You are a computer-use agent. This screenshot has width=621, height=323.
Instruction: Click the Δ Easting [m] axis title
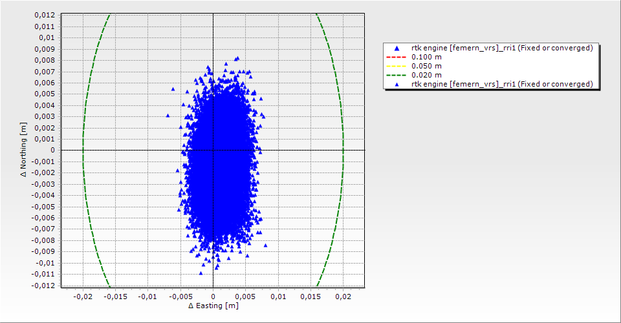point(213,305)
